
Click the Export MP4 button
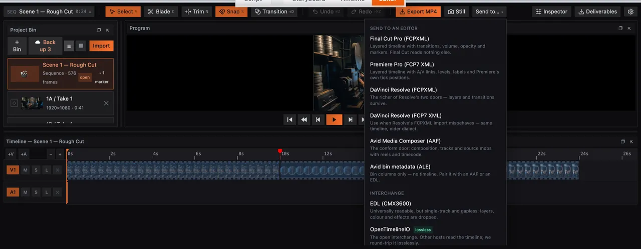(x=418, y=11)
